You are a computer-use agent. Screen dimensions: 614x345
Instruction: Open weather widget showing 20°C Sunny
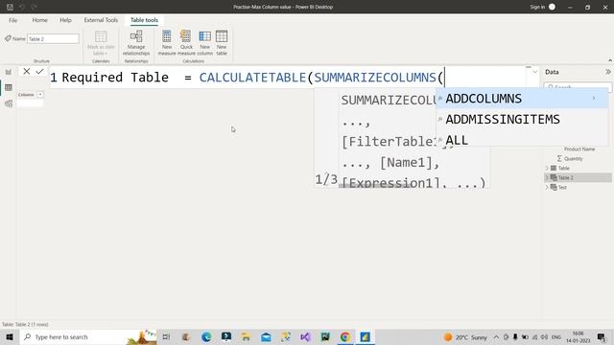(x=465, y=337)
